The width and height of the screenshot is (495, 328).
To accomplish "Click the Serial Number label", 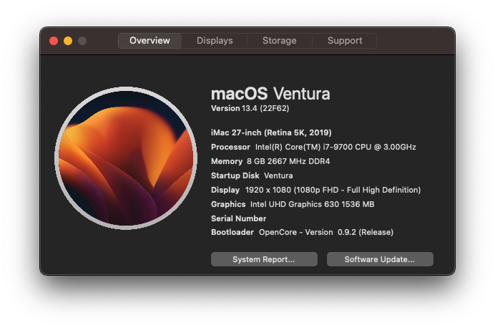I will [x=238, y=218].
